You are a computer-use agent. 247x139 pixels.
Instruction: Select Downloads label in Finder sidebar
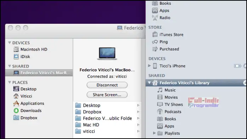(x=31, y=111)
